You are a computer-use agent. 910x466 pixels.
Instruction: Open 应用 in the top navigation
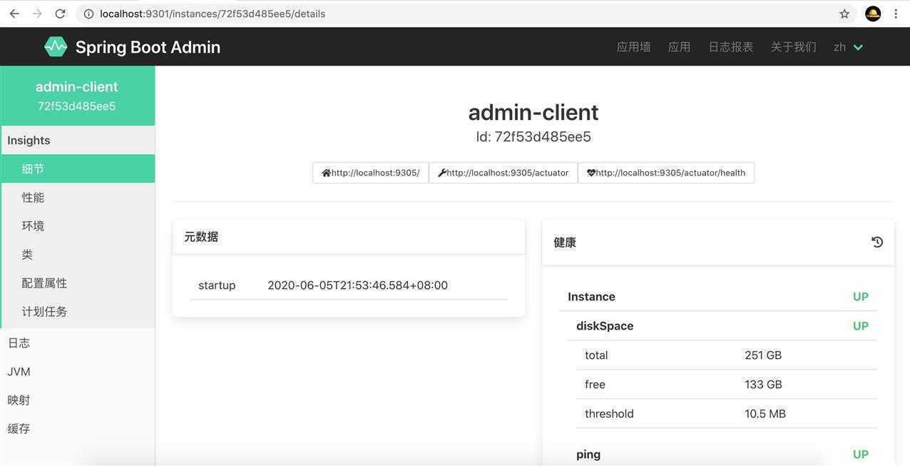[680, 47]
